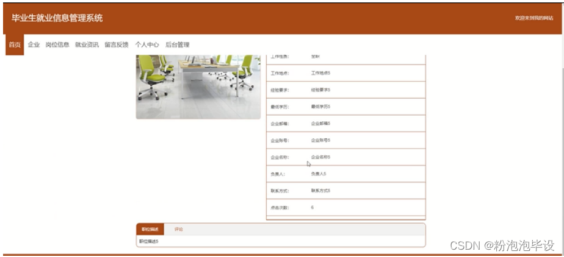This screenshot has width=564, height=257.
Task: Open the 企业 menu item
Action: click(34, 45)
